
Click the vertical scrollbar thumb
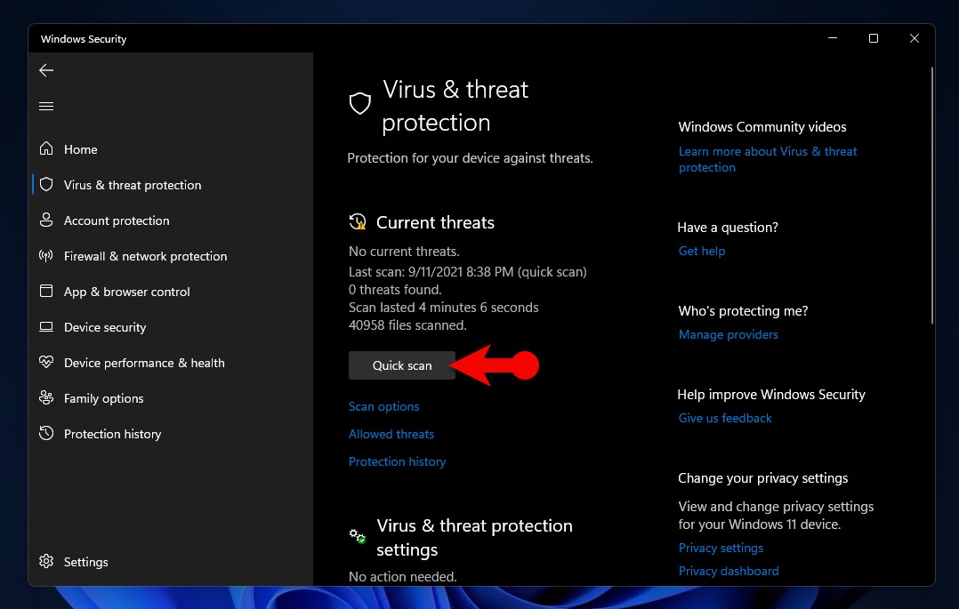[x=932, y=196]
